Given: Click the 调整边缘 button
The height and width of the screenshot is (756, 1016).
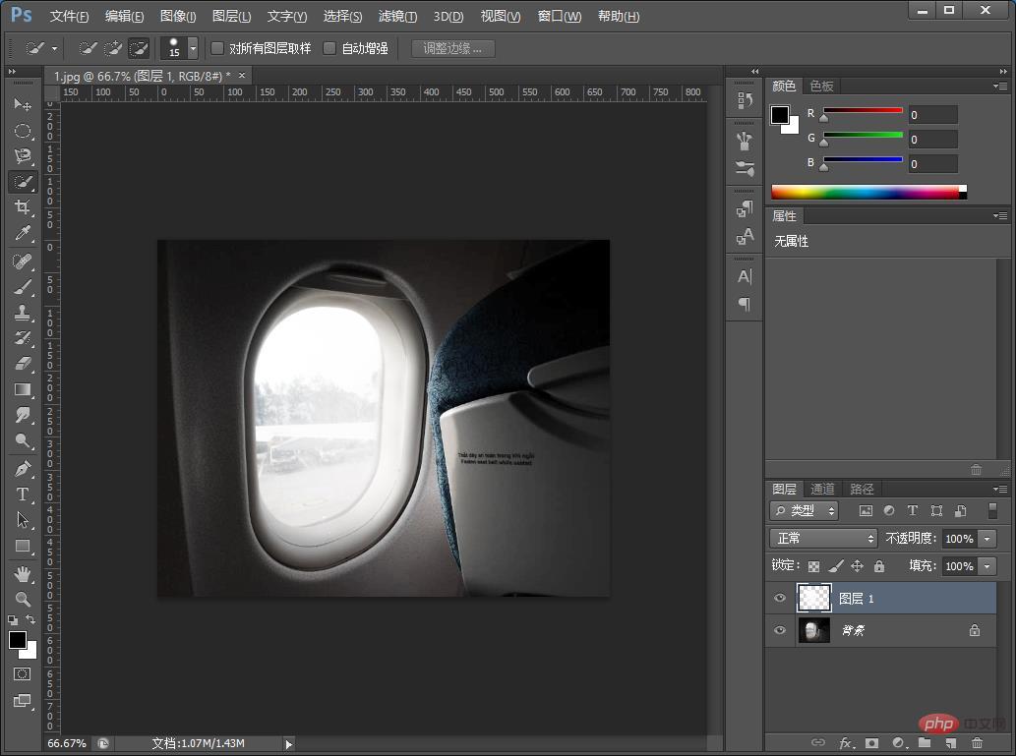Looking at the screenshot, I should (453, 48).
